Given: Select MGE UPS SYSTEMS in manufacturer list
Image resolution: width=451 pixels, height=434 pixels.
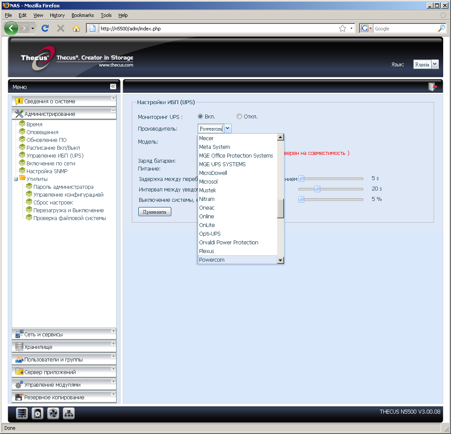Looking at the screenshot, I should [238, 164].
